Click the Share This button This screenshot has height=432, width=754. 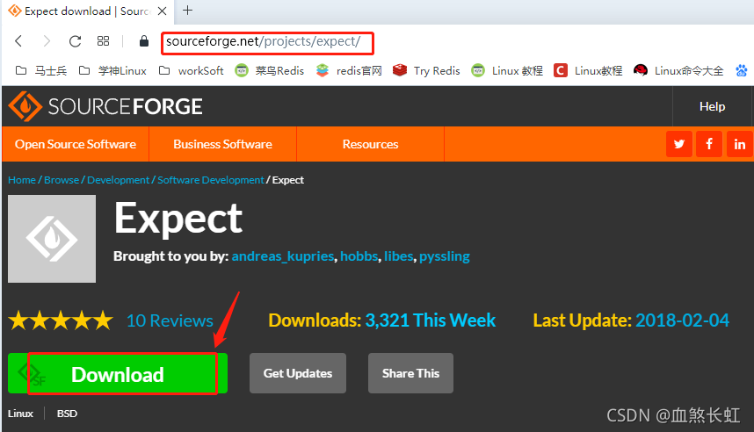pos(410,373)
